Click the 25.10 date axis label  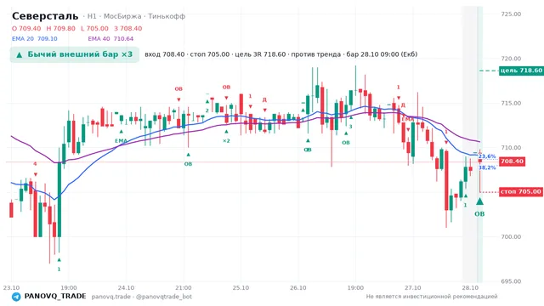[x=241, y=288]
